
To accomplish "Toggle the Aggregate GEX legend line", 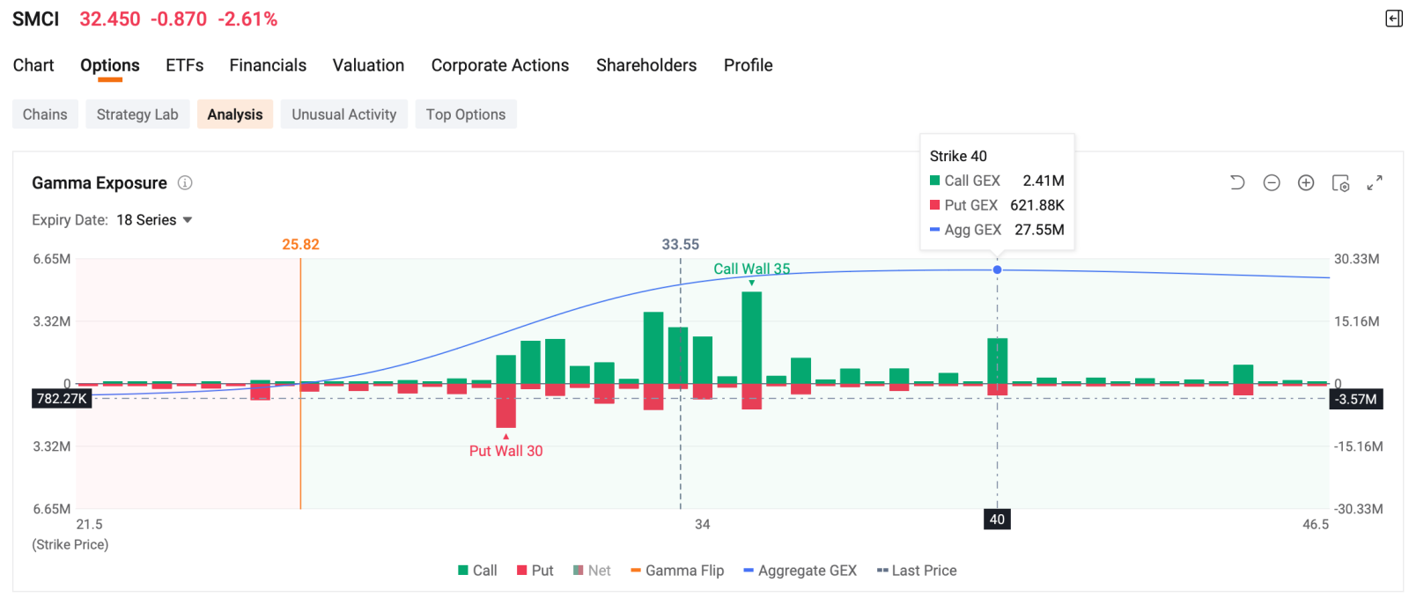I will coord(800,571).
